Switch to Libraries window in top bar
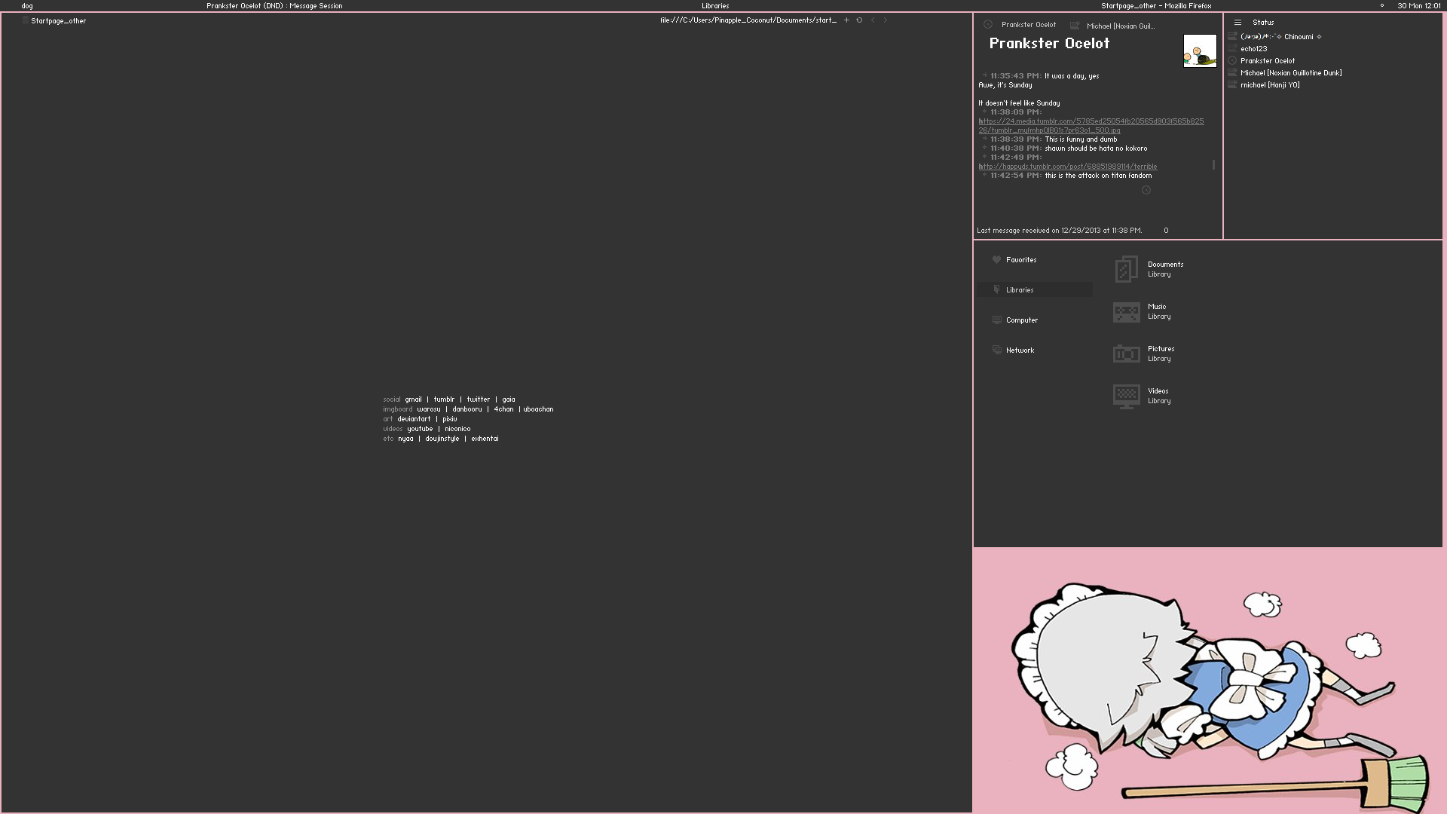Image resolution: width=1447 pixels, height=814 pixels. click(x=715, y=6)
